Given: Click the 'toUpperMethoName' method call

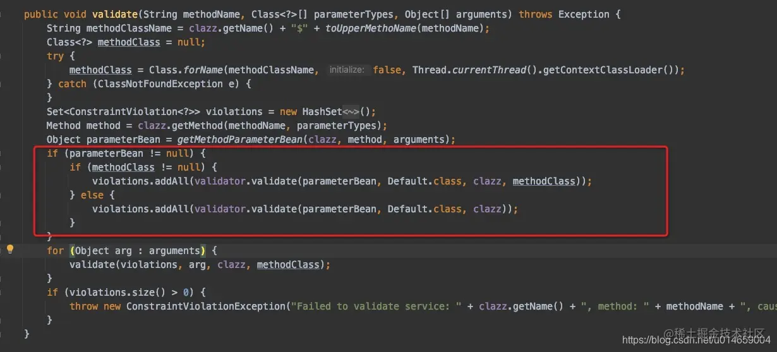Looking at the screenshot, I should coord(371,28).
